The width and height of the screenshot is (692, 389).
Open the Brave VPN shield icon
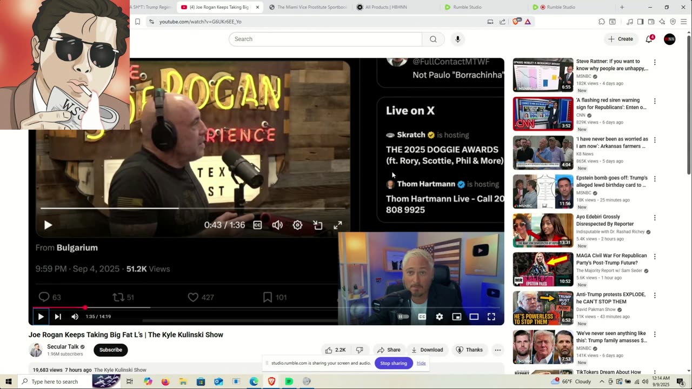click(x=673, y=22)
